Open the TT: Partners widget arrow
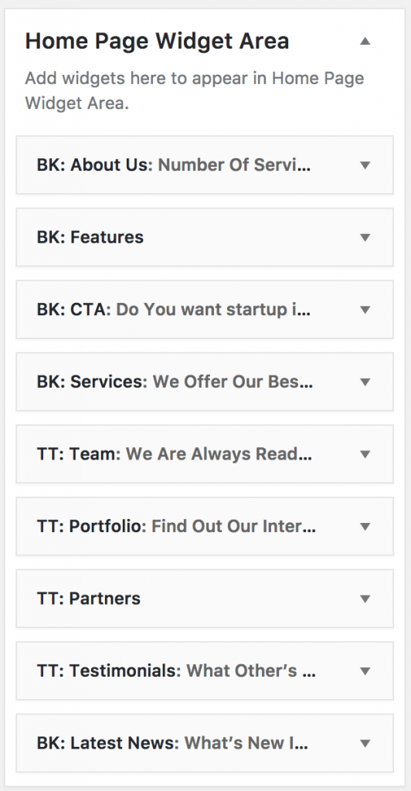Screen dimensions: 411x791 point(365,599)
